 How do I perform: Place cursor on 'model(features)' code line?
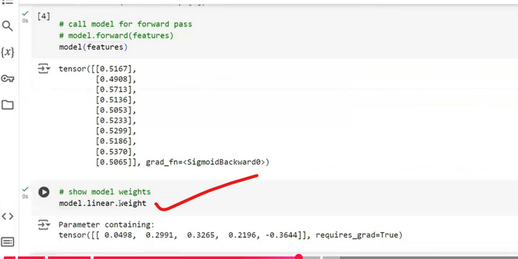93,47
